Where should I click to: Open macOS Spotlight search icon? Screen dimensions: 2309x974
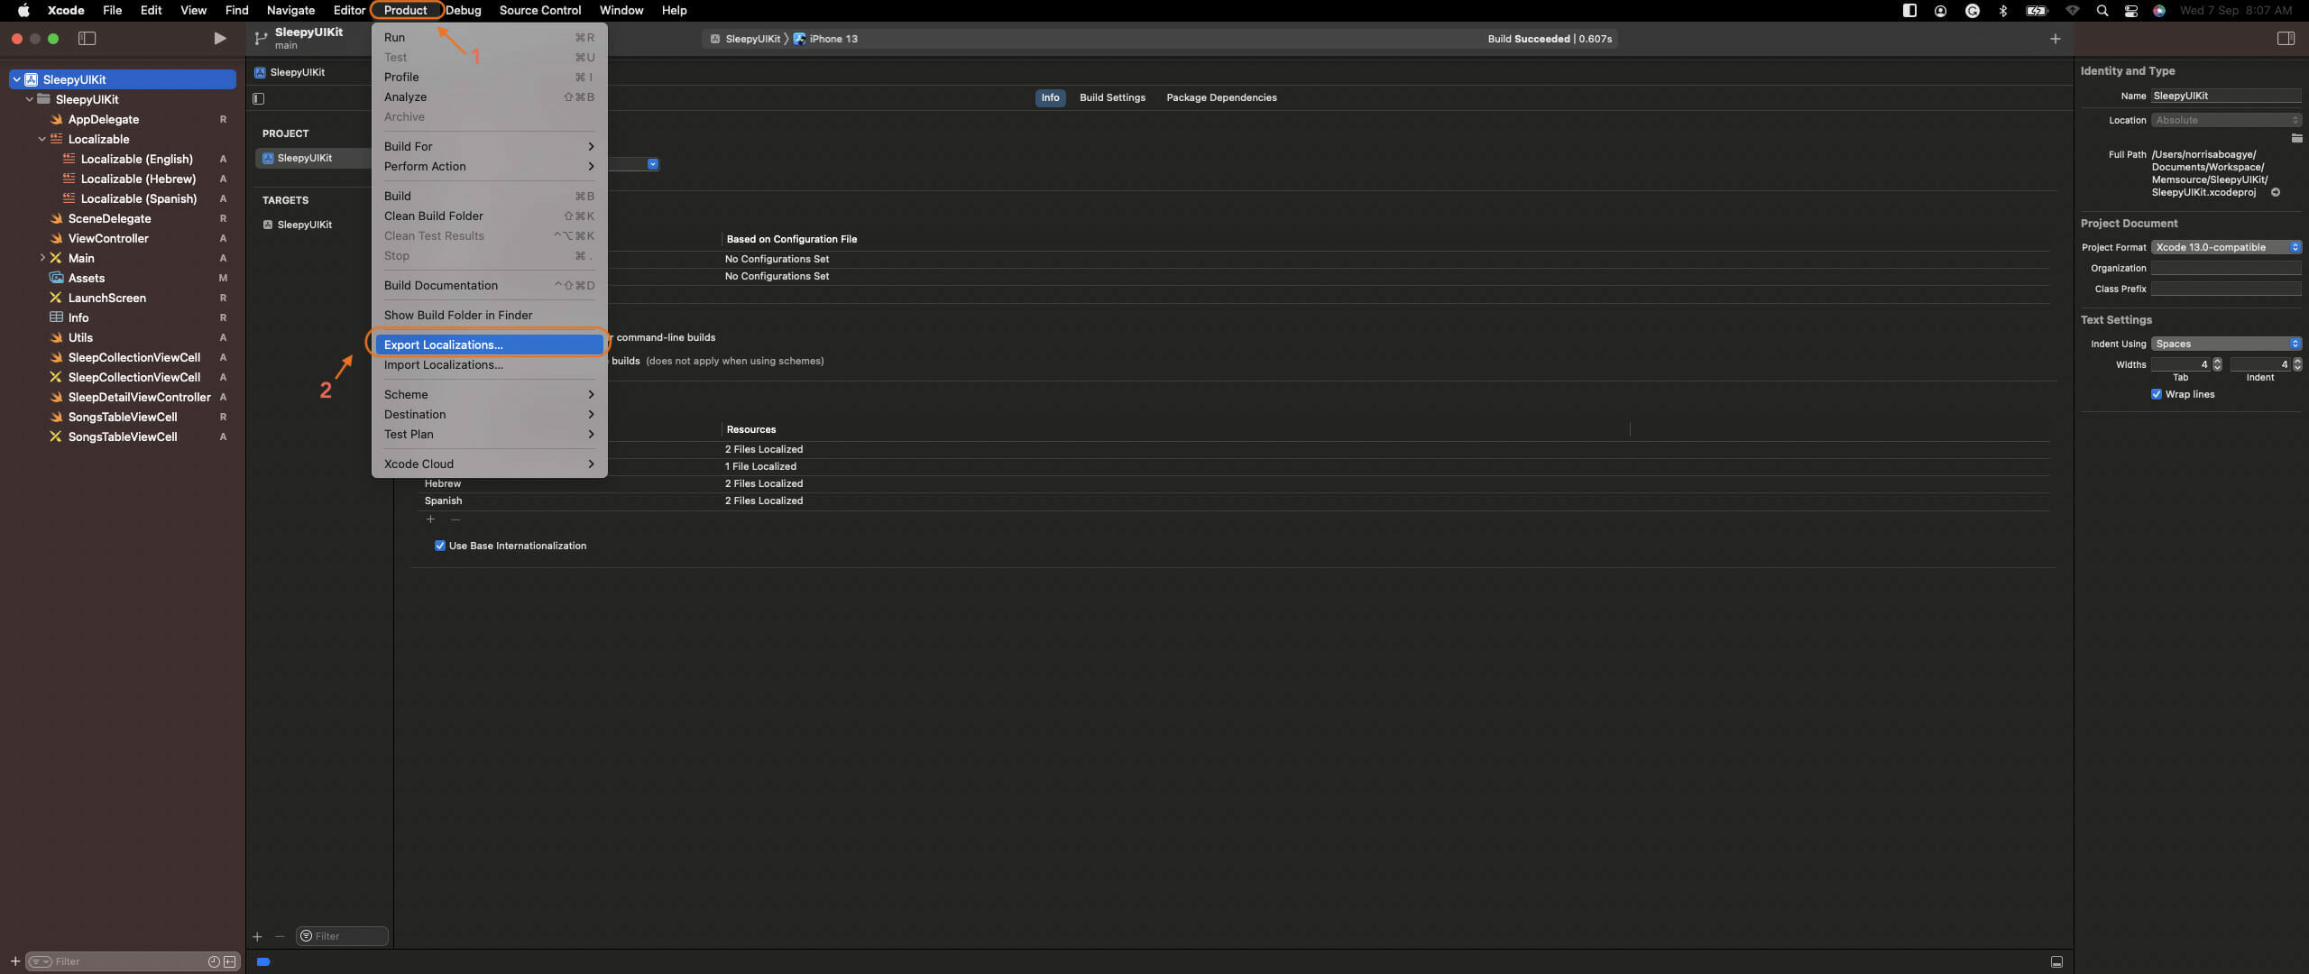[2102, 11]
